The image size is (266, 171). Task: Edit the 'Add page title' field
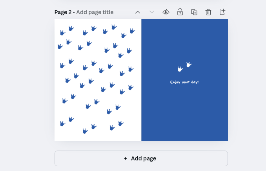tap(95, 12)
